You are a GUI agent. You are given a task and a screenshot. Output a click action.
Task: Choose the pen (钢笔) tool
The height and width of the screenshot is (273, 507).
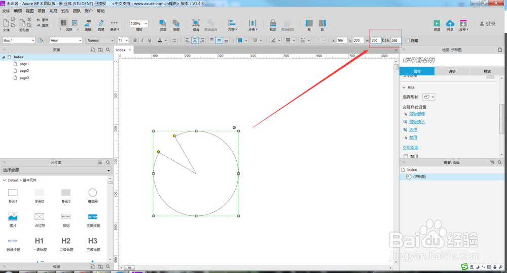[101, 23]
